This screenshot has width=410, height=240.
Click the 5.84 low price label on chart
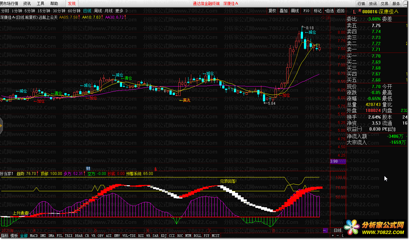[271, 103]
